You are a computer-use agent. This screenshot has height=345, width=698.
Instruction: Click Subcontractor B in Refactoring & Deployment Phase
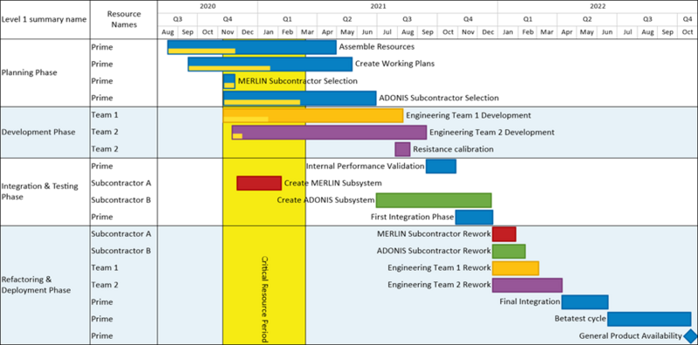121,251
